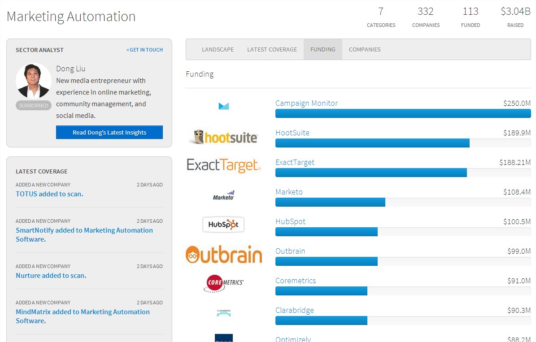Click the 7 Categories stat
536x342 pixels.
tap(381, 17)
